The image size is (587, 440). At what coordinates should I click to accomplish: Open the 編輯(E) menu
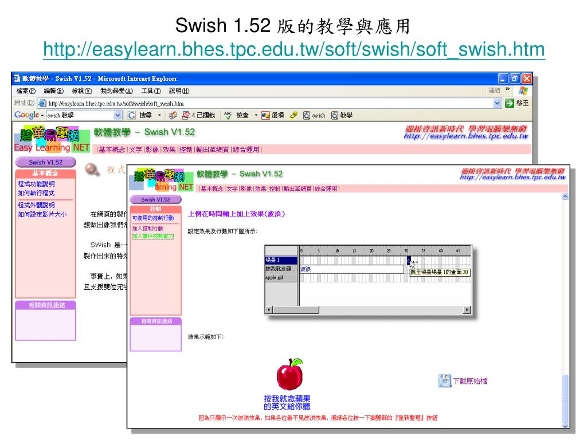coord(53,91)
